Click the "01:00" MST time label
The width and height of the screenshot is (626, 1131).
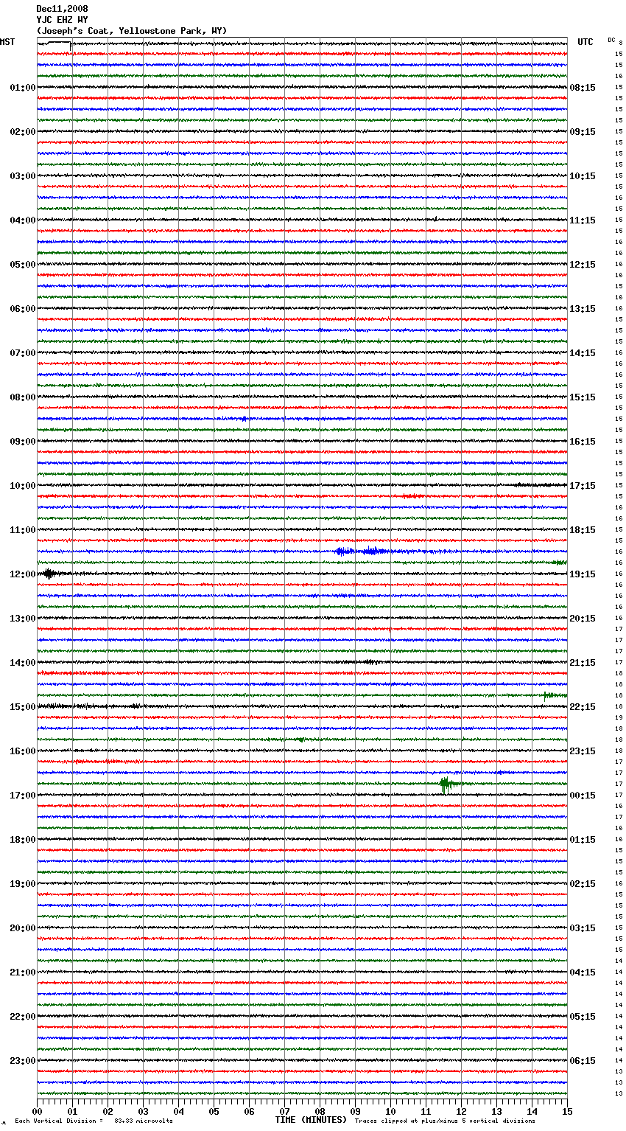(x=23, y=88)
